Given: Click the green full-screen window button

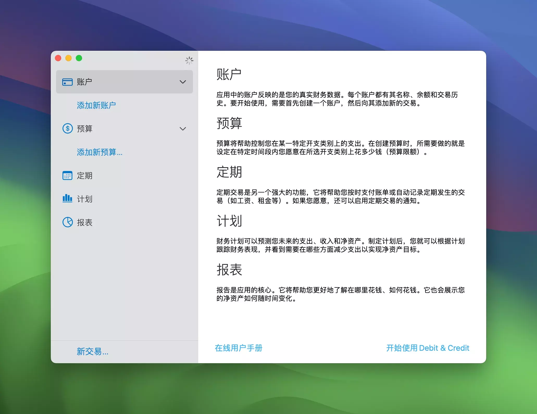Looking at the screenshot, I should coord(79,58).
